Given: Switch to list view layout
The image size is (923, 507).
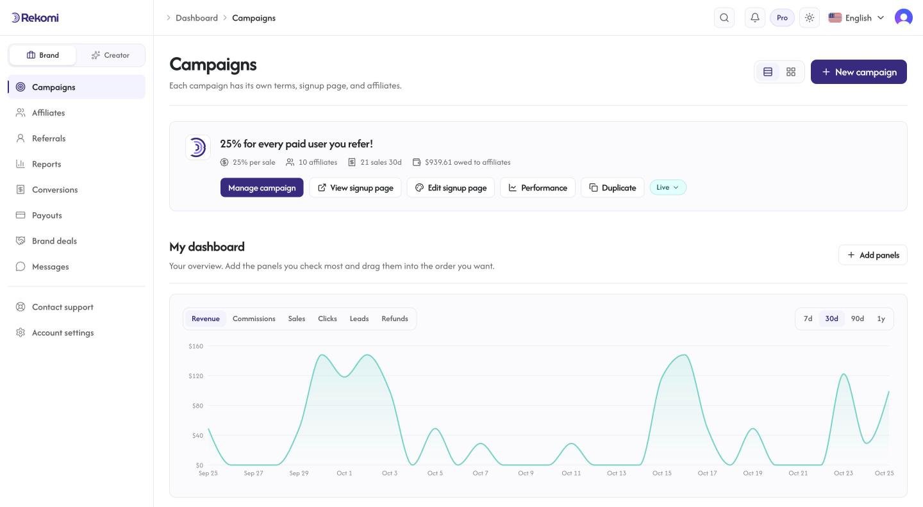Looking at the screenshot, I should tap(767, 72).
